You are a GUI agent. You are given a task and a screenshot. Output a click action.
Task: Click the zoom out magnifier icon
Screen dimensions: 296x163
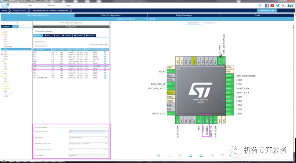click(180, 155)
